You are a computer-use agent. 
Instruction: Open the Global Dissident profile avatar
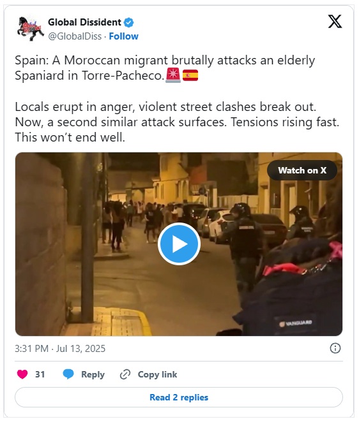point(30,29)
